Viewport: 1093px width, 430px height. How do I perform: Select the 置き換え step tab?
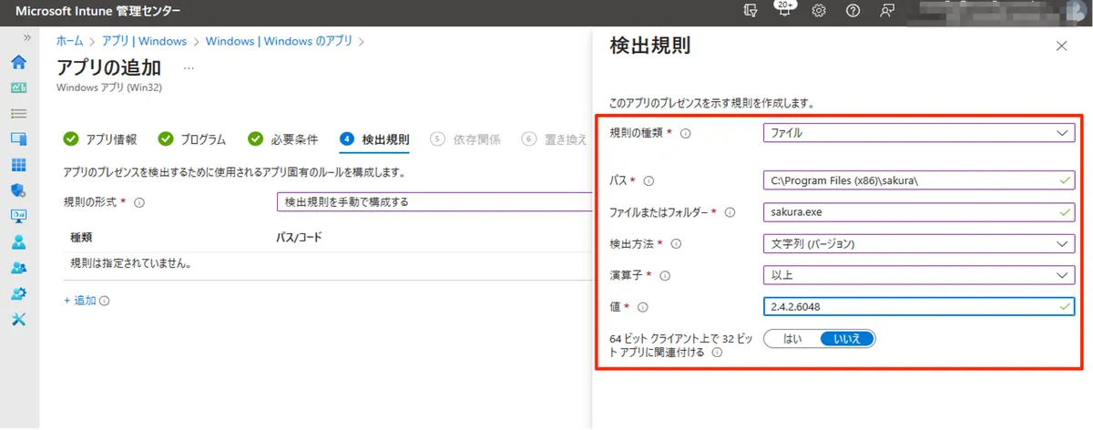pos(555,139)
